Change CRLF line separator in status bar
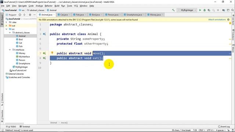Screen dimensions: 235x132 point(202,130)
